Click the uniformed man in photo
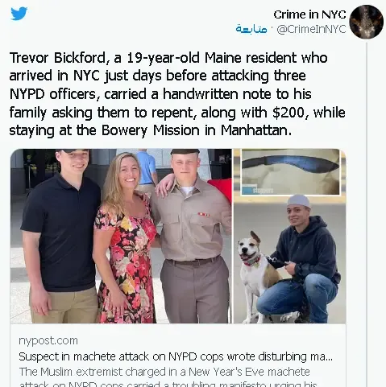 point(192,236)
